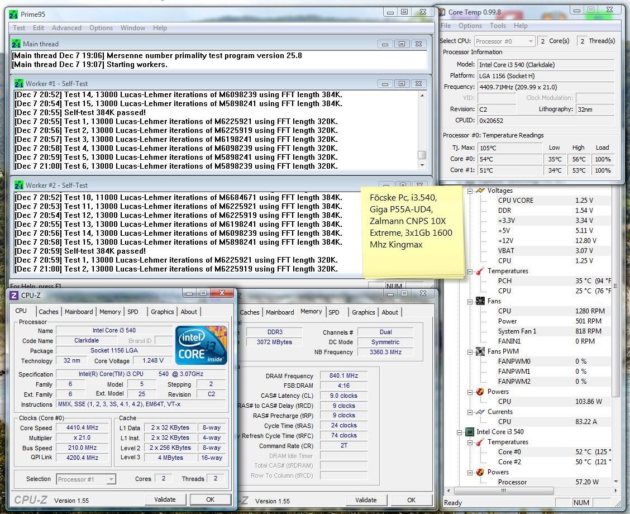Click OK in front CPU-Z window

point(211,499)
